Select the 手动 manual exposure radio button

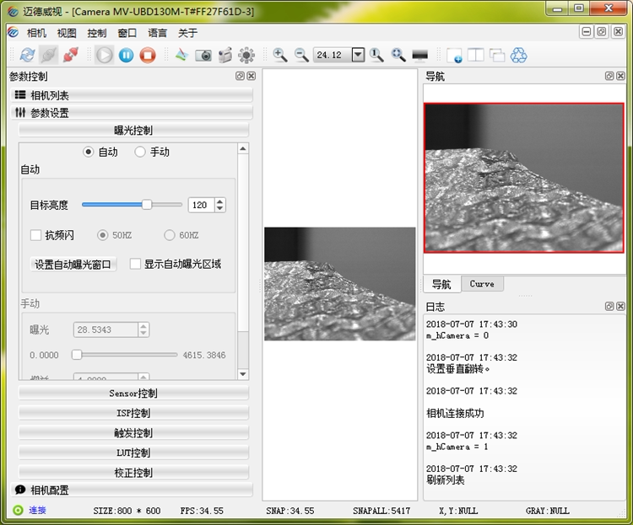(x=139, y=152)
